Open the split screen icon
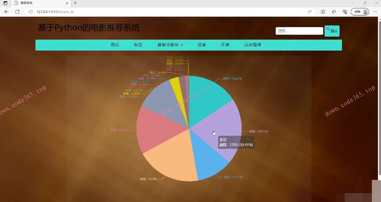The image size is (381, 202). [x=322, y=12]
